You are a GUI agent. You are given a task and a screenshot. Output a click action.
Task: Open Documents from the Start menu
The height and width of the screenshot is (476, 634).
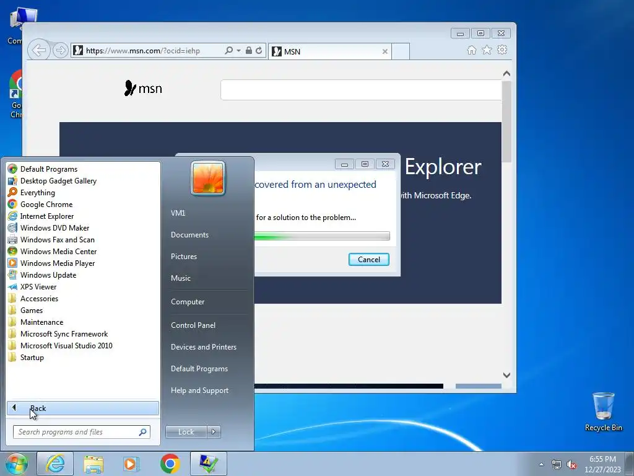coord(189,235)
